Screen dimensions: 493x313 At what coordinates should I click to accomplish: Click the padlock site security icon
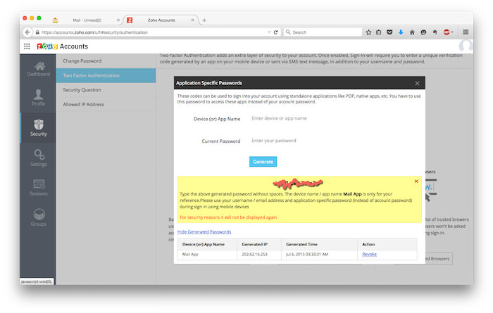[37, 32]
